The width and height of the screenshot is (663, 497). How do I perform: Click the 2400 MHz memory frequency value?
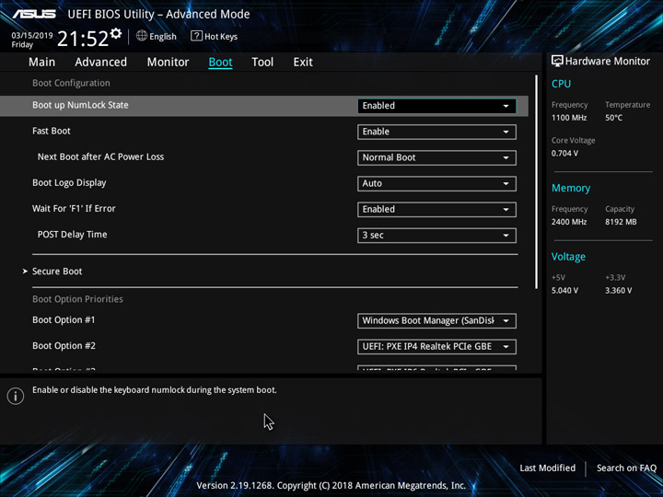click(x=569, y=222)
